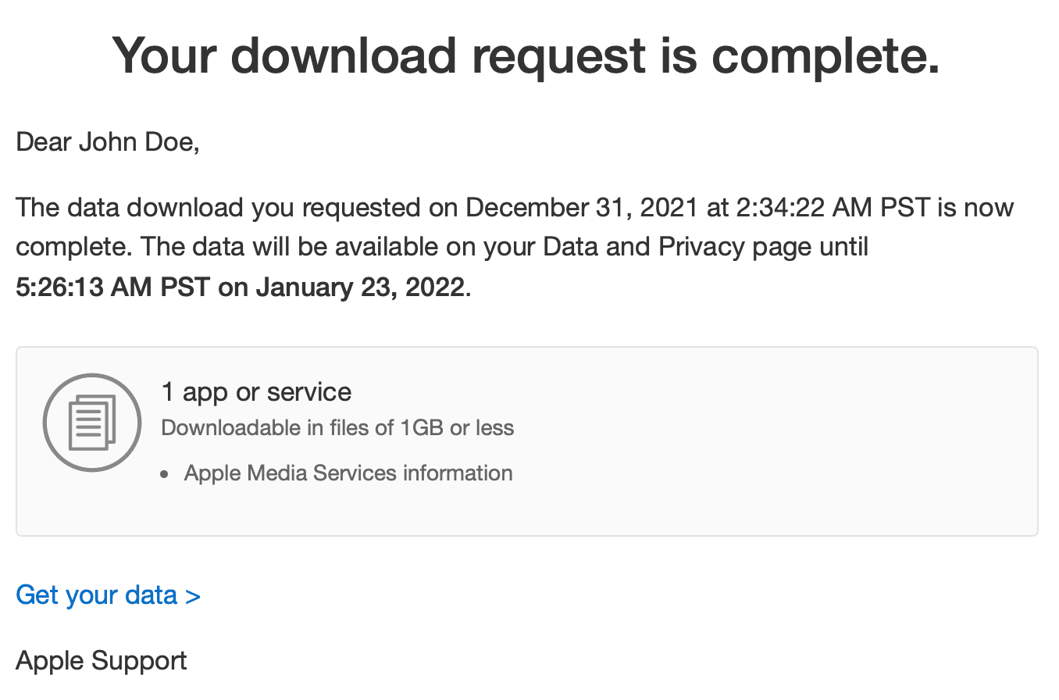
Task: Click the bold January 23, 2022 deadline text
Action: (x=360, y=287)
